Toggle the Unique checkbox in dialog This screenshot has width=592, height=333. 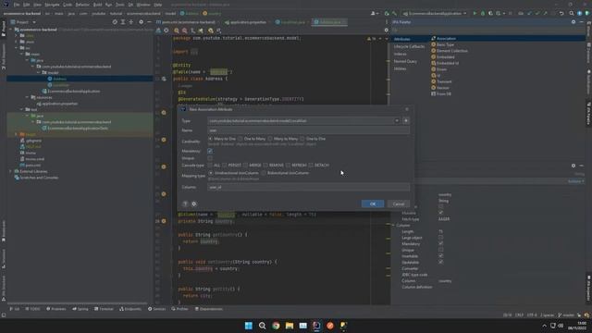pyautogui.click(x=210, y=158)
